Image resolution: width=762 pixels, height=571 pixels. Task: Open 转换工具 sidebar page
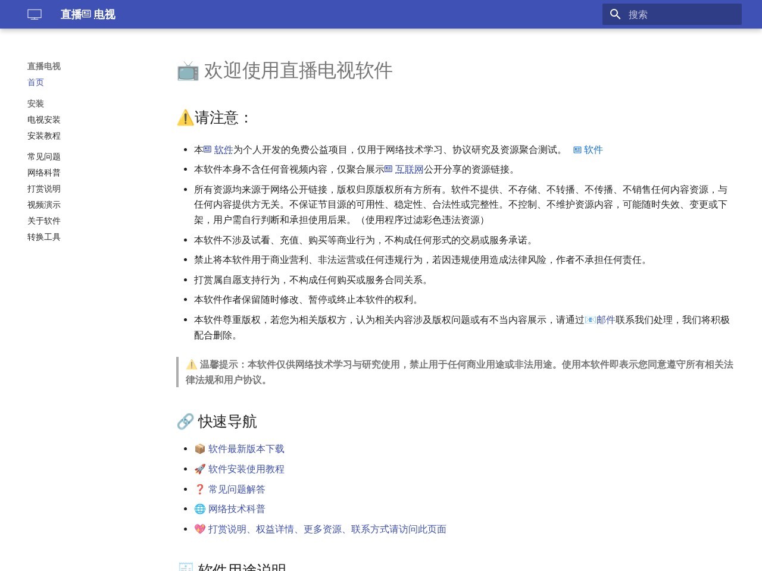point(44,237)
